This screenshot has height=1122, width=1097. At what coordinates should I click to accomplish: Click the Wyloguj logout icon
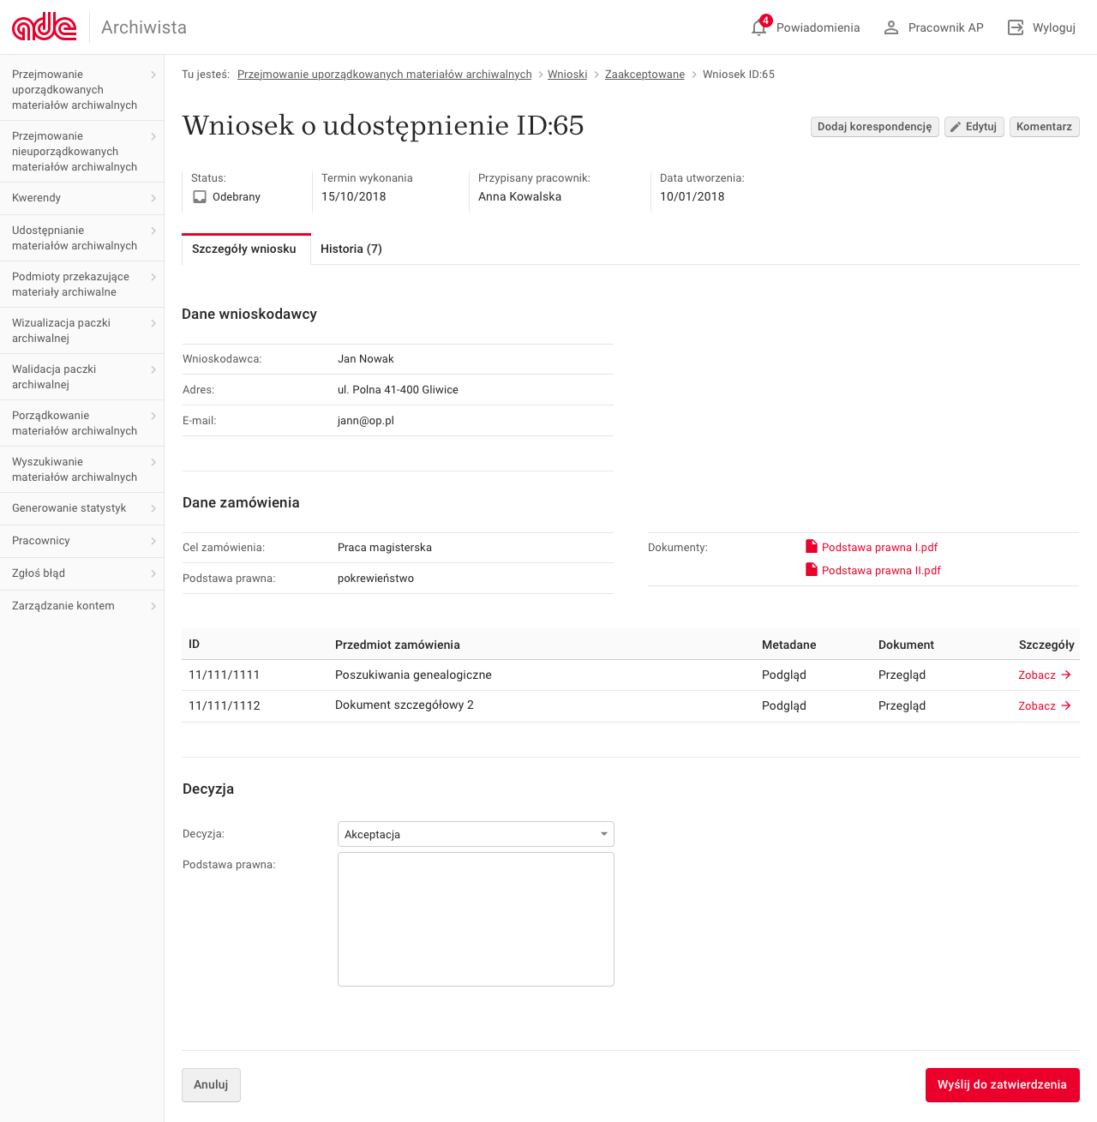(1016, 27)
